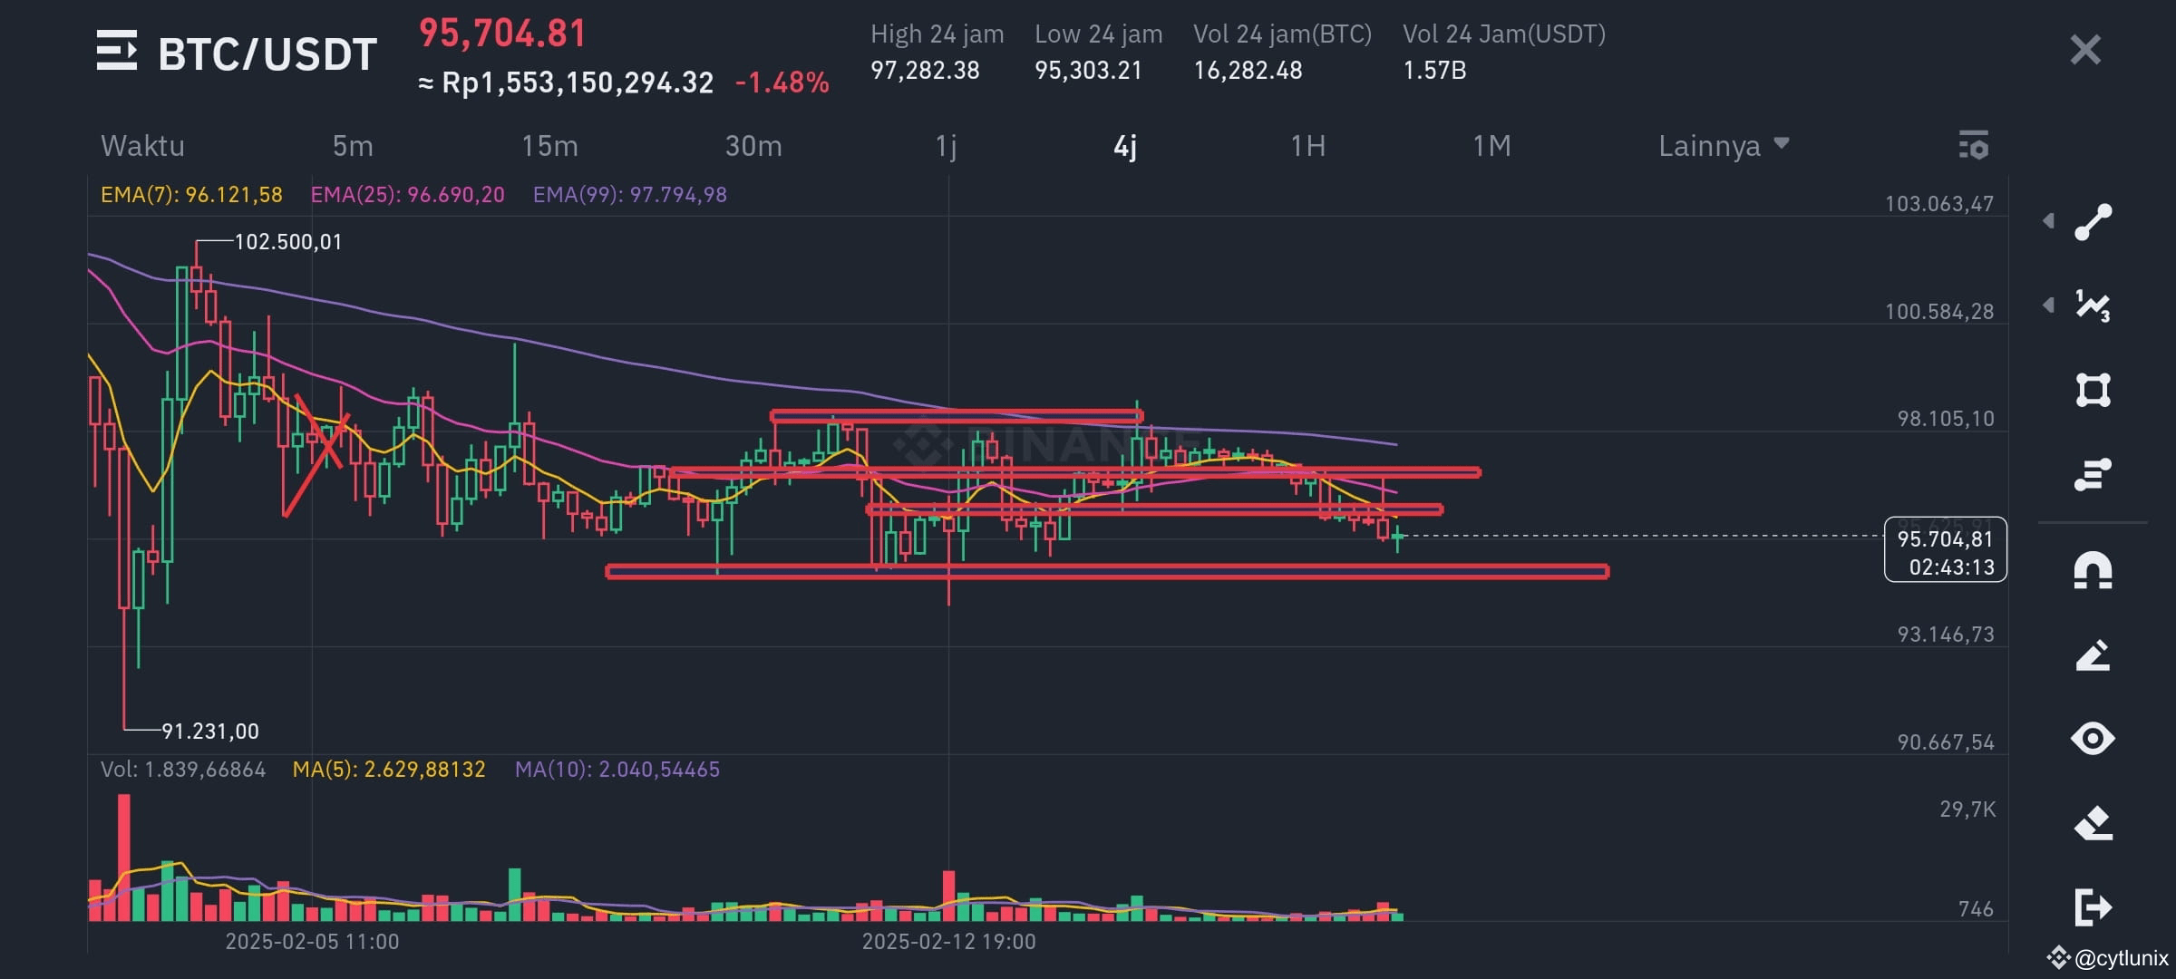The image size is (2176, 979).
Task: Open the Lainnya interval dropdown
Action: pyautogui.click(x=1724, y=145)
